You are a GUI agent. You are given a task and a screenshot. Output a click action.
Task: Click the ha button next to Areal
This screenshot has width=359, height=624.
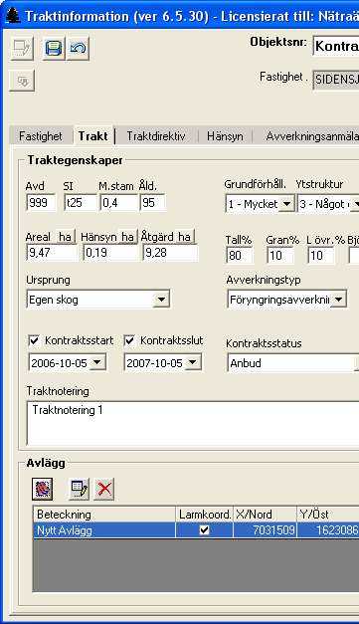pyautogui.click(x=66, y=237)
